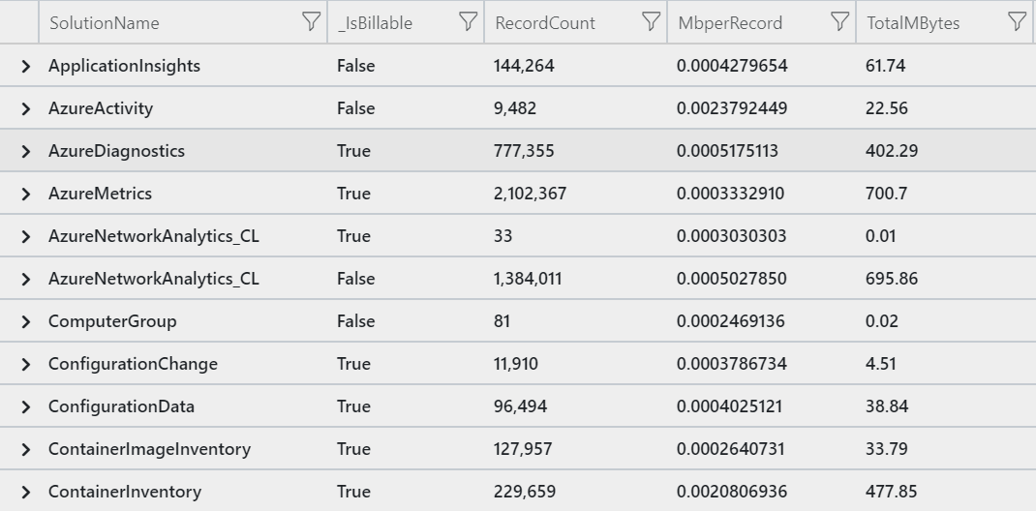Open the SolutionName column filter icon
Viewport: 1036px width, 511px height.
click(x=311, y=22)
